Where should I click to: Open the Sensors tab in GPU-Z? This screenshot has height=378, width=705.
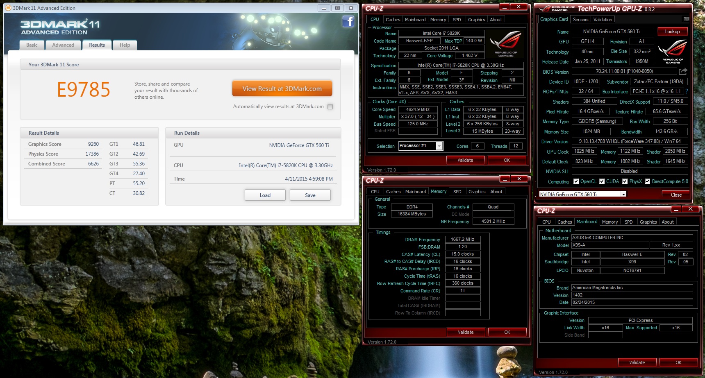[581, 20]
